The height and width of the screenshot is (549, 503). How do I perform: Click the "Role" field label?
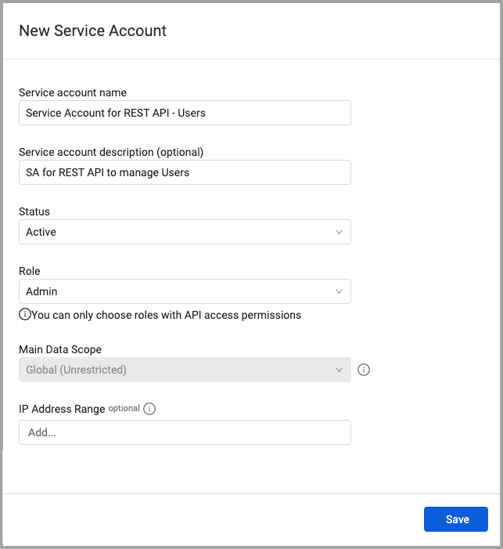pyautogui.click(x=30, y=271)
